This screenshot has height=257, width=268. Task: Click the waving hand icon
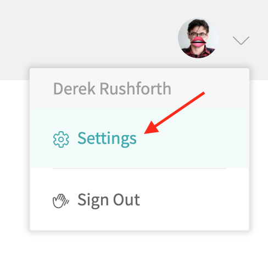tap(61, 201)
